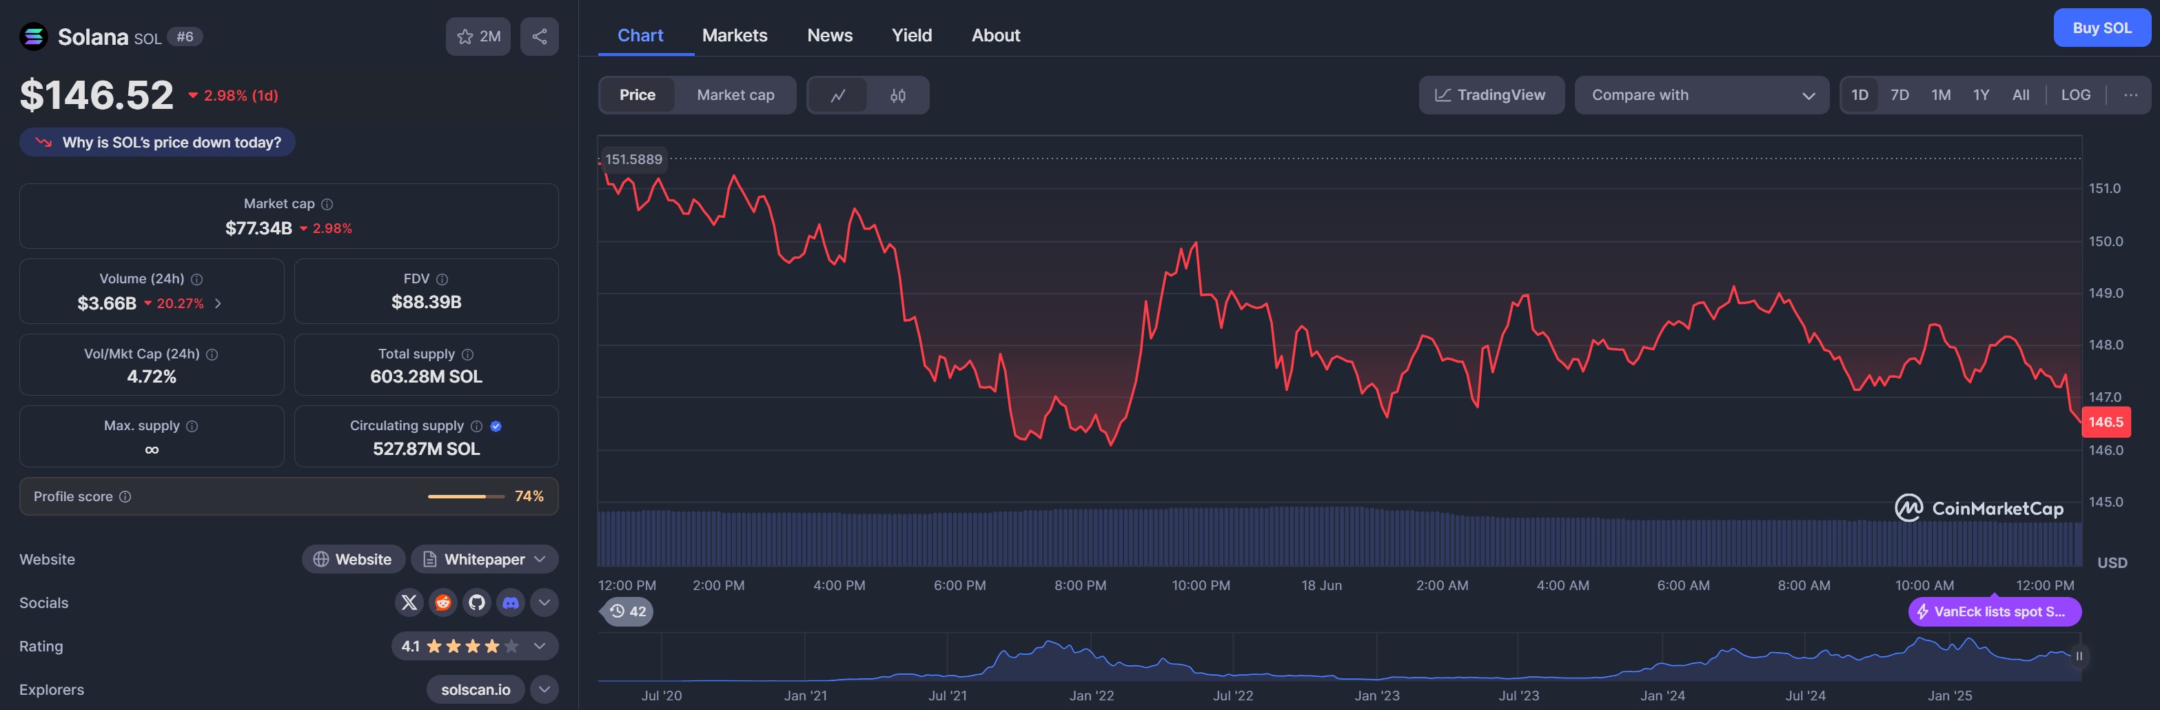Open Market cap info icon
Viewport: 2160px width, 710px height.
pyautogui.click(x=327, y=204)
